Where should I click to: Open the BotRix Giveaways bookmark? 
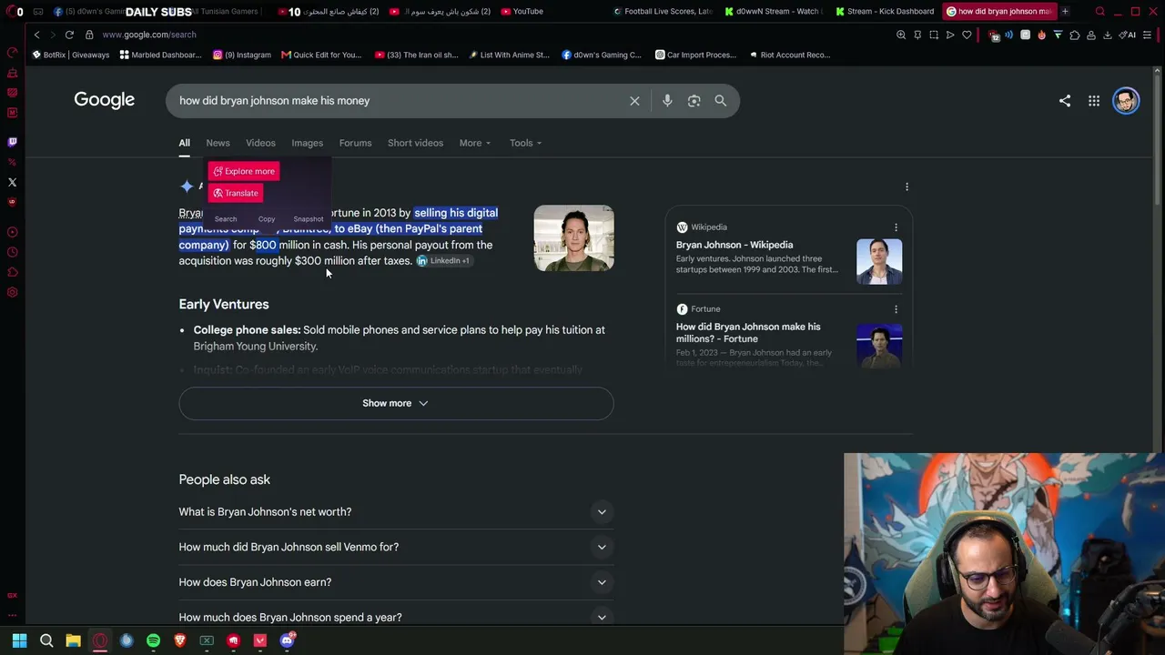(x=71, y=55)
